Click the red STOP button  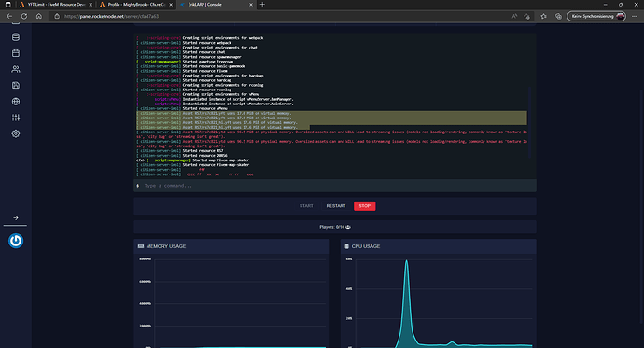point(365,206)
